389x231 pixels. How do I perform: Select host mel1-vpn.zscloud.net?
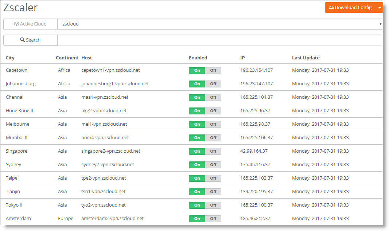104,124
